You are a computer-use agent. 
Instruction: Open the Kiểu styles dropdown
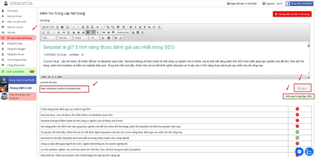tap(48, 38)
